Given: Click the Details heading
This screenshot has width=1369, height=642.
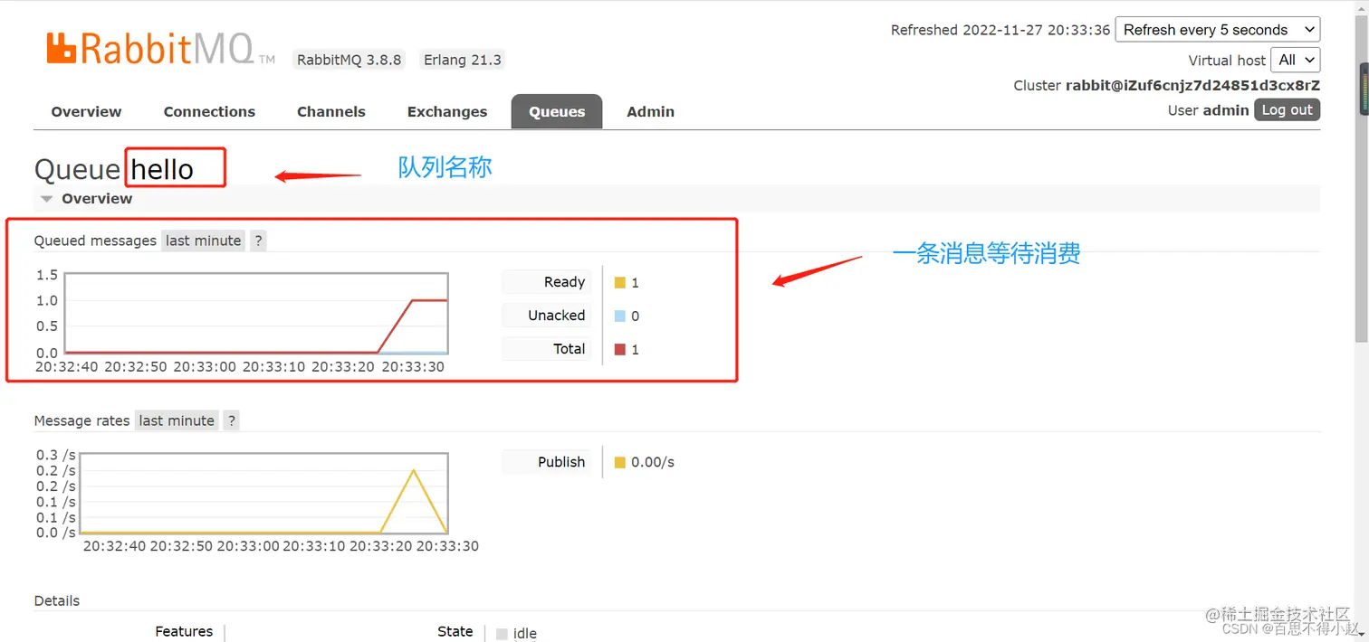Looking at the screenshot, I should coord(57,600).
